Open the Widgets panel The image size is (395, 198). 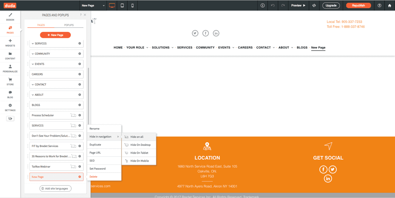(x=10, y=42)
